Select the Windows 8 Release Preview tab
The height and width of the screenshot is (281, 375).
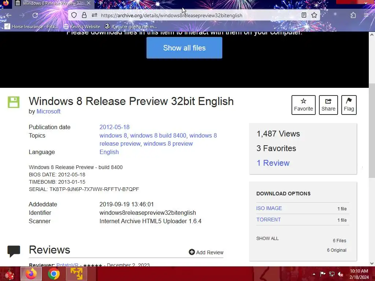click(53, 3)
